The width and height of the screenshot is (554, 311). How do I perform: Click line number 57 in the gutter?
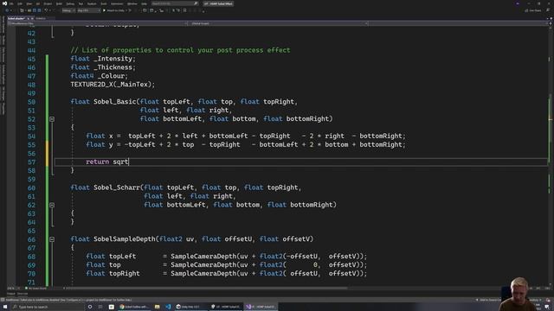pos(31,162)
